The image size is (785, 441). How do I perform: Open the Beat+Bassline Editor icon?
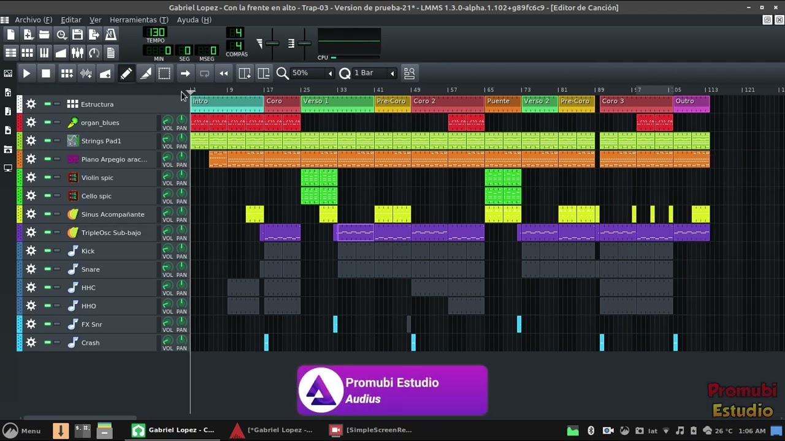(x=28, y=53)
